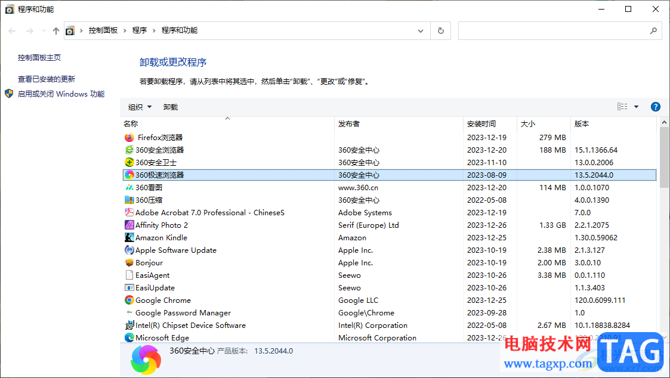Click the Serif (Europe) Ltd publisher cell
This screenshot has height=378, width=670.
pos(368,225)
